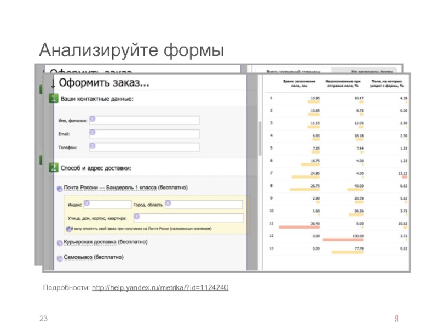Click the Телефон input field

point(144,147)
